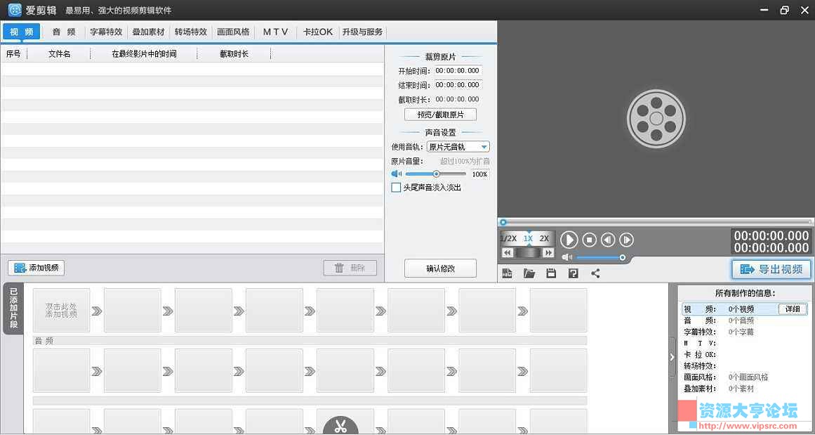Switch to the 音频 tab
Viewport: 815px width, 435px height.
coord(64,32)
